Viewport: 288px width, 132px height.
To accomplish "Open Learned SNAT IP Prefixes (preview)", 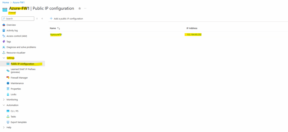I will (x=23, y=71).
